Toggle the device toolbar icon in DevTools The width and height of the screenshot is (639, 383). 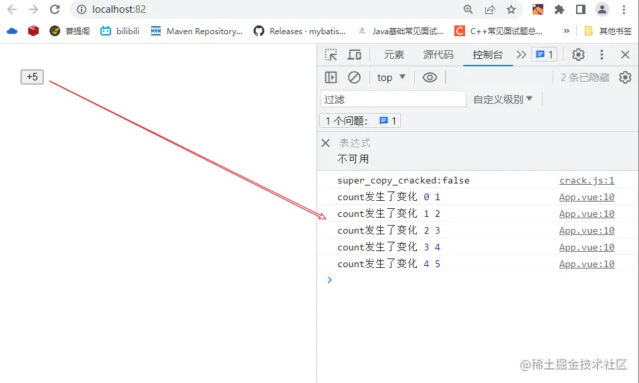pos(354,55)
